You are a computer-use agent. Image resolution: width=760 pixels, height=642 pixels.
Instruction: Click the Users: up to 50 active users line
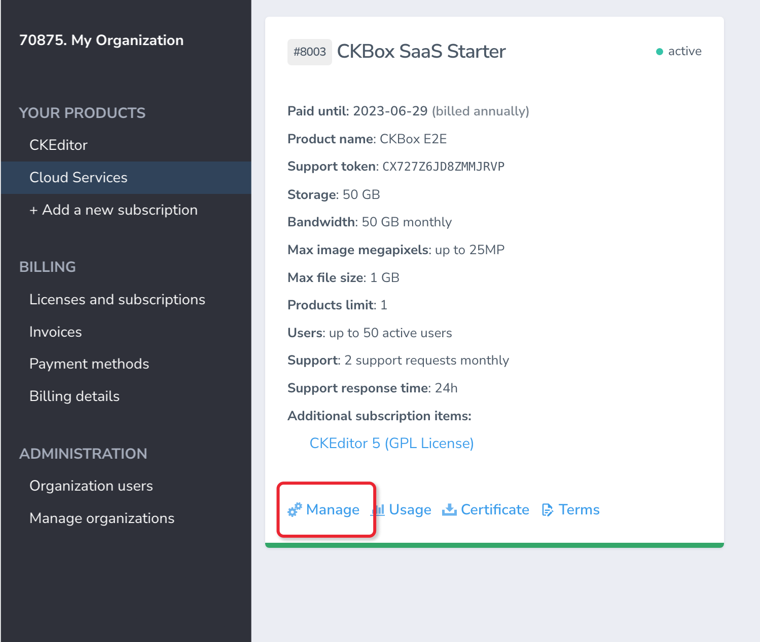coord(370,333)
